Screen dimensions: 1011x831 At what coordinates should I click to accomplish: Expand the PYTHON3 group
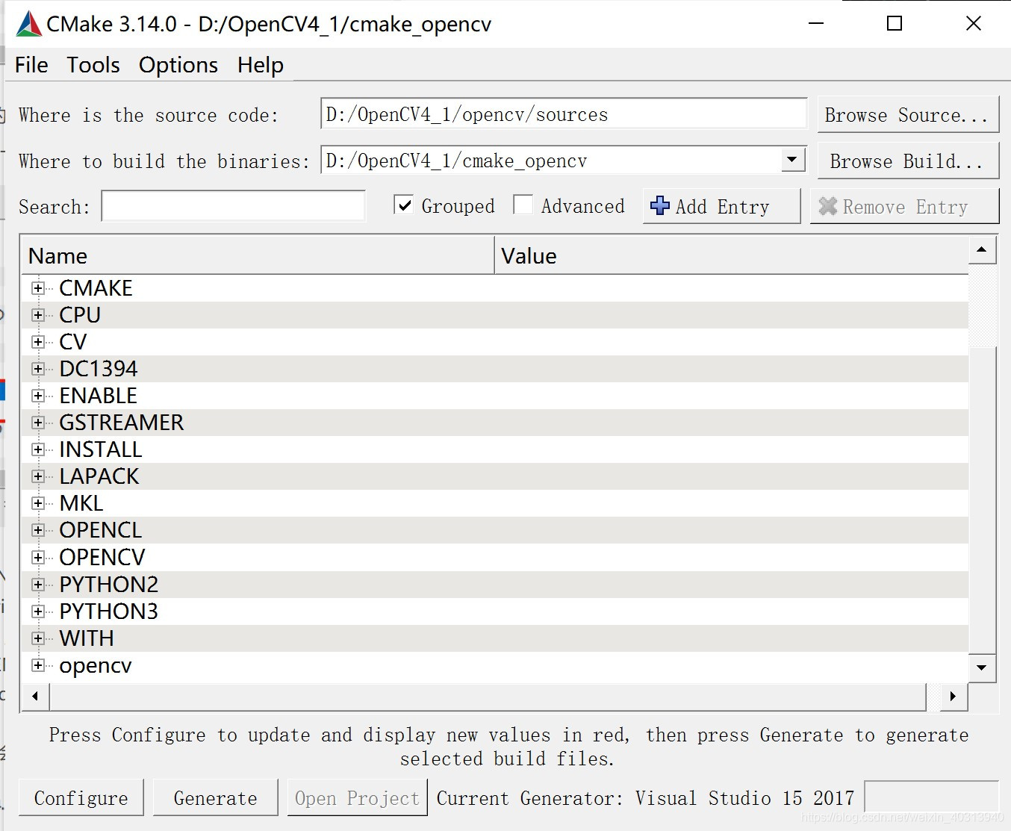[38, 611]
